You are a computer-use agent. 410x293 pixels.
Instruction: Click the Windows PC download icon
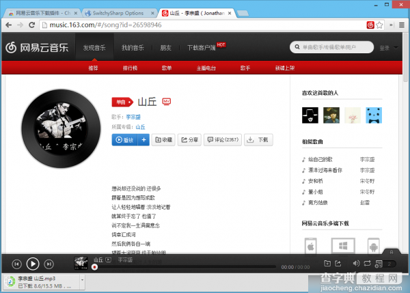(343, 246)
